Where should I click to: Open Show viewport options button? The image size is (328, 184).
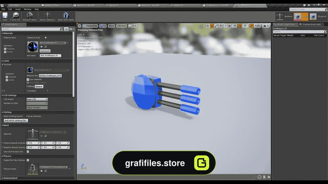click(111, 26)
